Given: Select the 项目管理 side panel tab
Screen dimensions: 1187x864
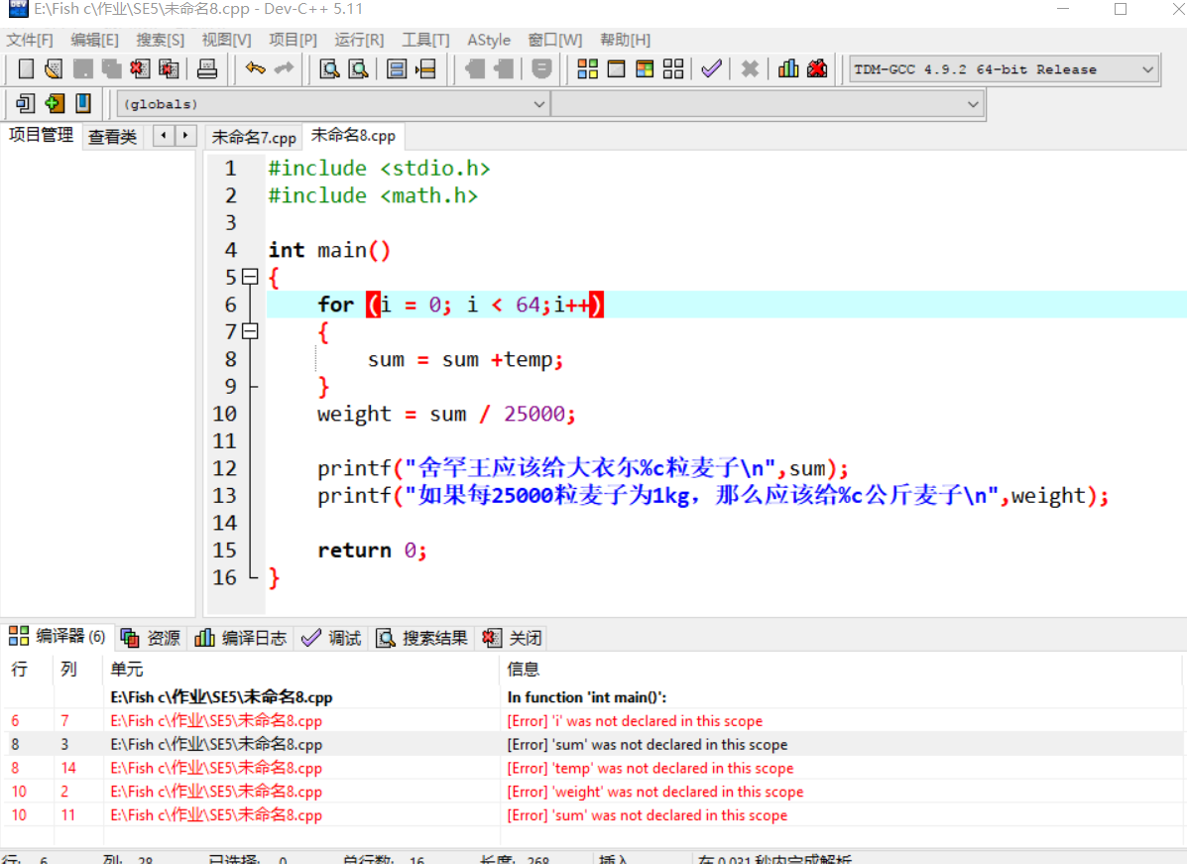Looking at the screenshot, I should (x=41, y=136).
